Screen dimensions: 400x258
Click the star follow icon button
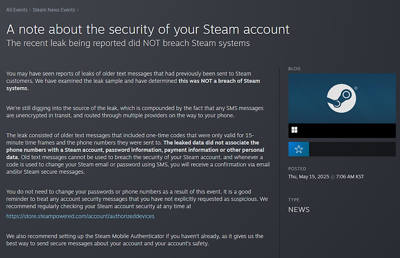click(298, 149)
